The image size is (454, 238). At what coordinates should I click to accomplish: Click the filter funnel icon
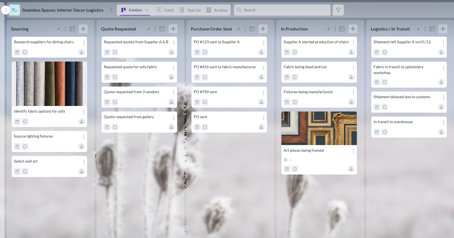click(338, 10)
